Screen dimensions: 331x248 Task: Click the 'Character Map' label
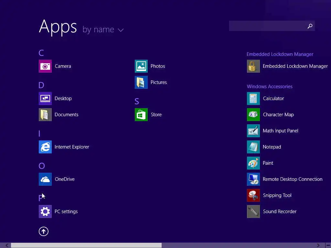(278, 115)
